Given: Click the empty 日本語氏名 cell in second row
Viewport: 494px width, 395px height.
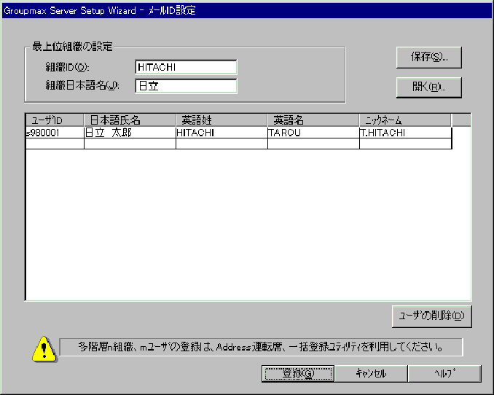Looking at the screenshot, I should [130, 144].
